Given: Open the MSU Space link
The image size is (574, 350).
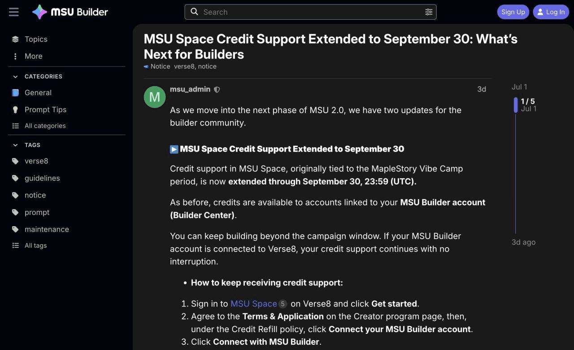Looking at the screenshot, I should (254, 304).
